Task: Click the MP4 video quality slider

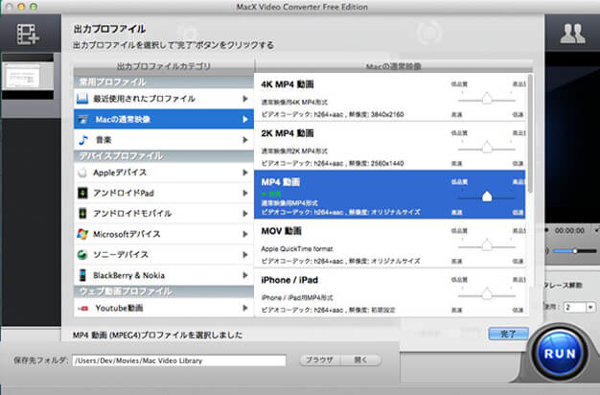Action: click(487, 197)
